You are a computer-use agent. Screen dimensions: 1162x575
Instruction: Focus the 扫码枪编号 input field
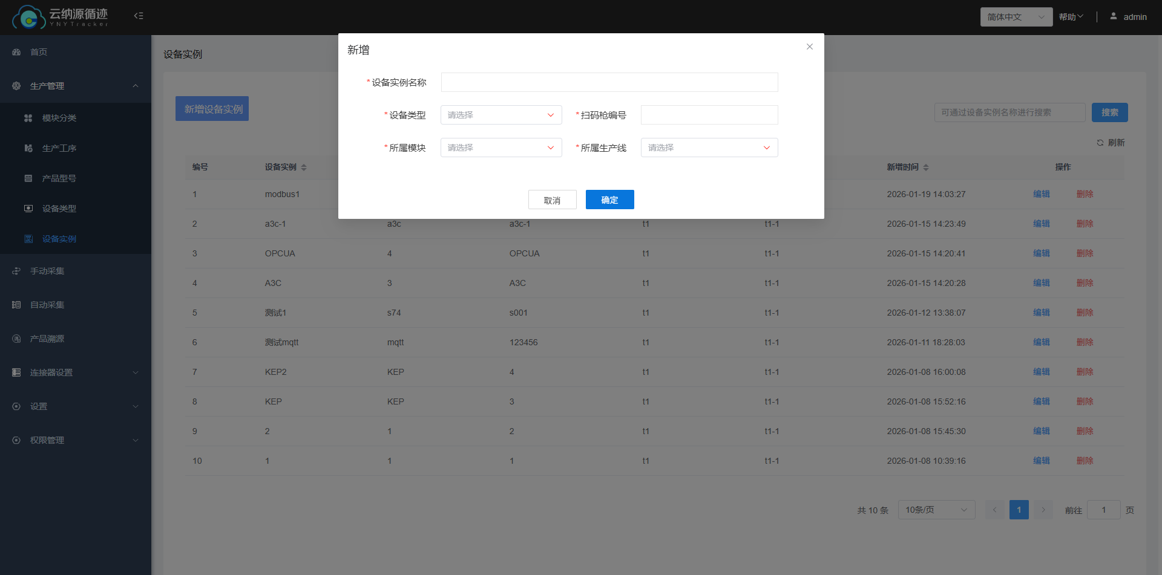(x=709, y=115)
